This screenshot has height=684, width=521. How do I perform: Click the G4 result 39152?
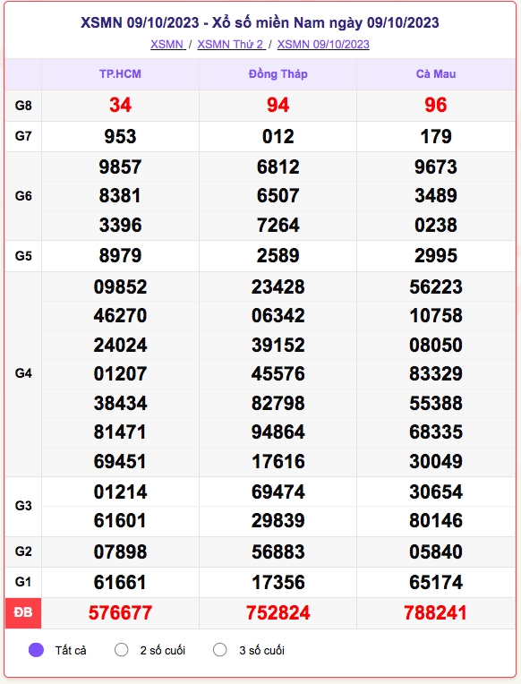coord(278,345)
